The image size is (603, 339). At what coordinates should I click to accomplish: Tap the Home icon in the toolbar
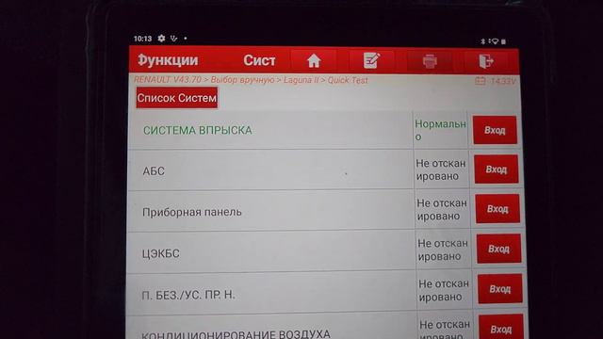tap(314, 60)
